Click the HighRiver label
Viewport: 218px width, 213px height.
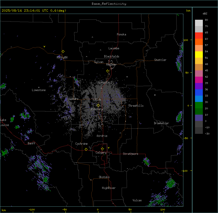[109, 188]
